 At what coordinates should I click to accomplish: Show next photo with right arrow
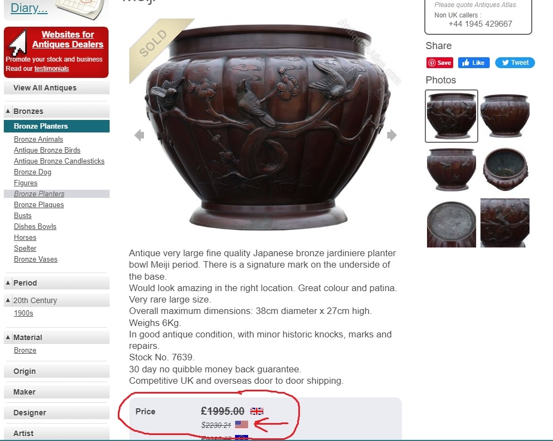tap(392, 135)
